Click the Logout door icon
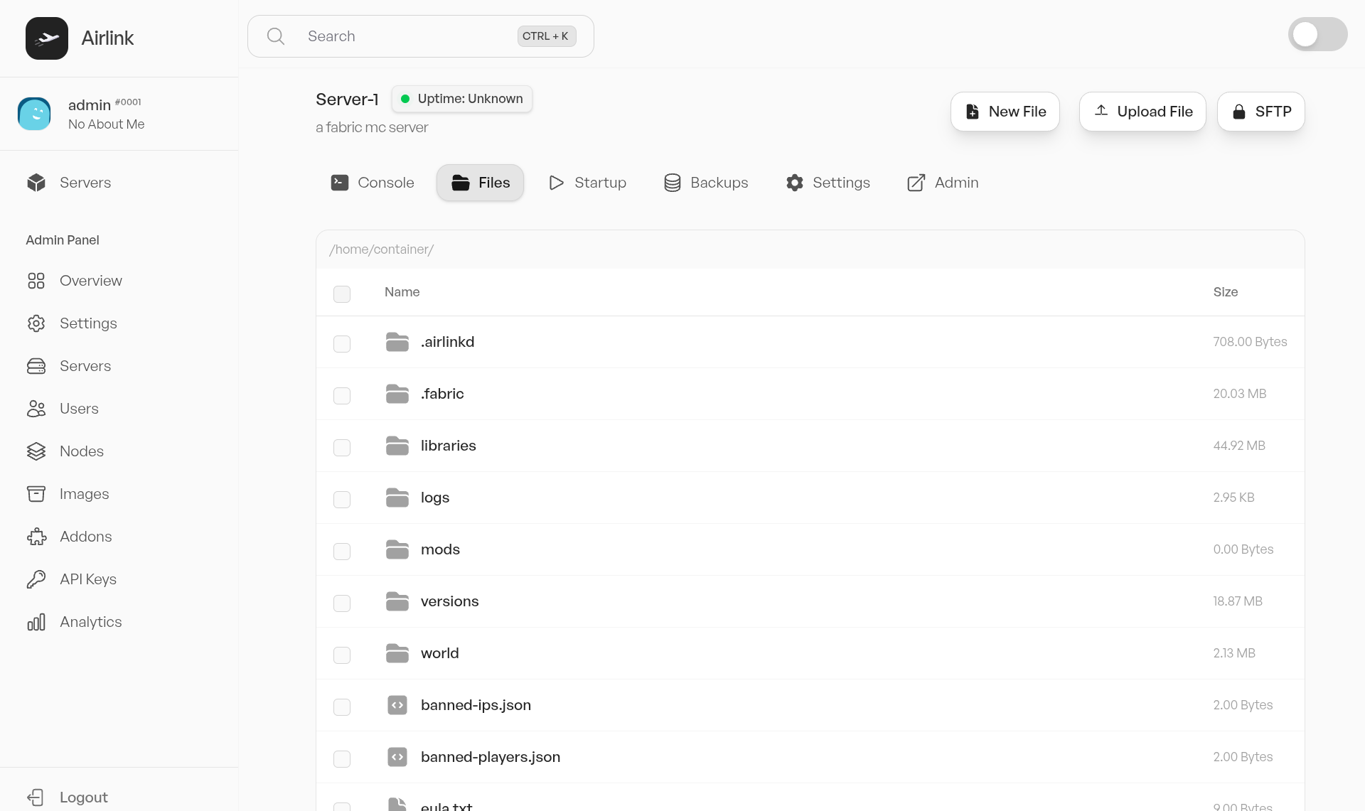Image resolution: width=1365 pixels, height=811 pixels. click(36, 797)
